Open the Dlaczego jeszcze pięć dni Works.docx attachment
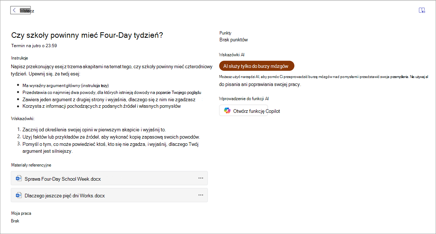This screenshot has width=436, height=234. pos(109,195)
